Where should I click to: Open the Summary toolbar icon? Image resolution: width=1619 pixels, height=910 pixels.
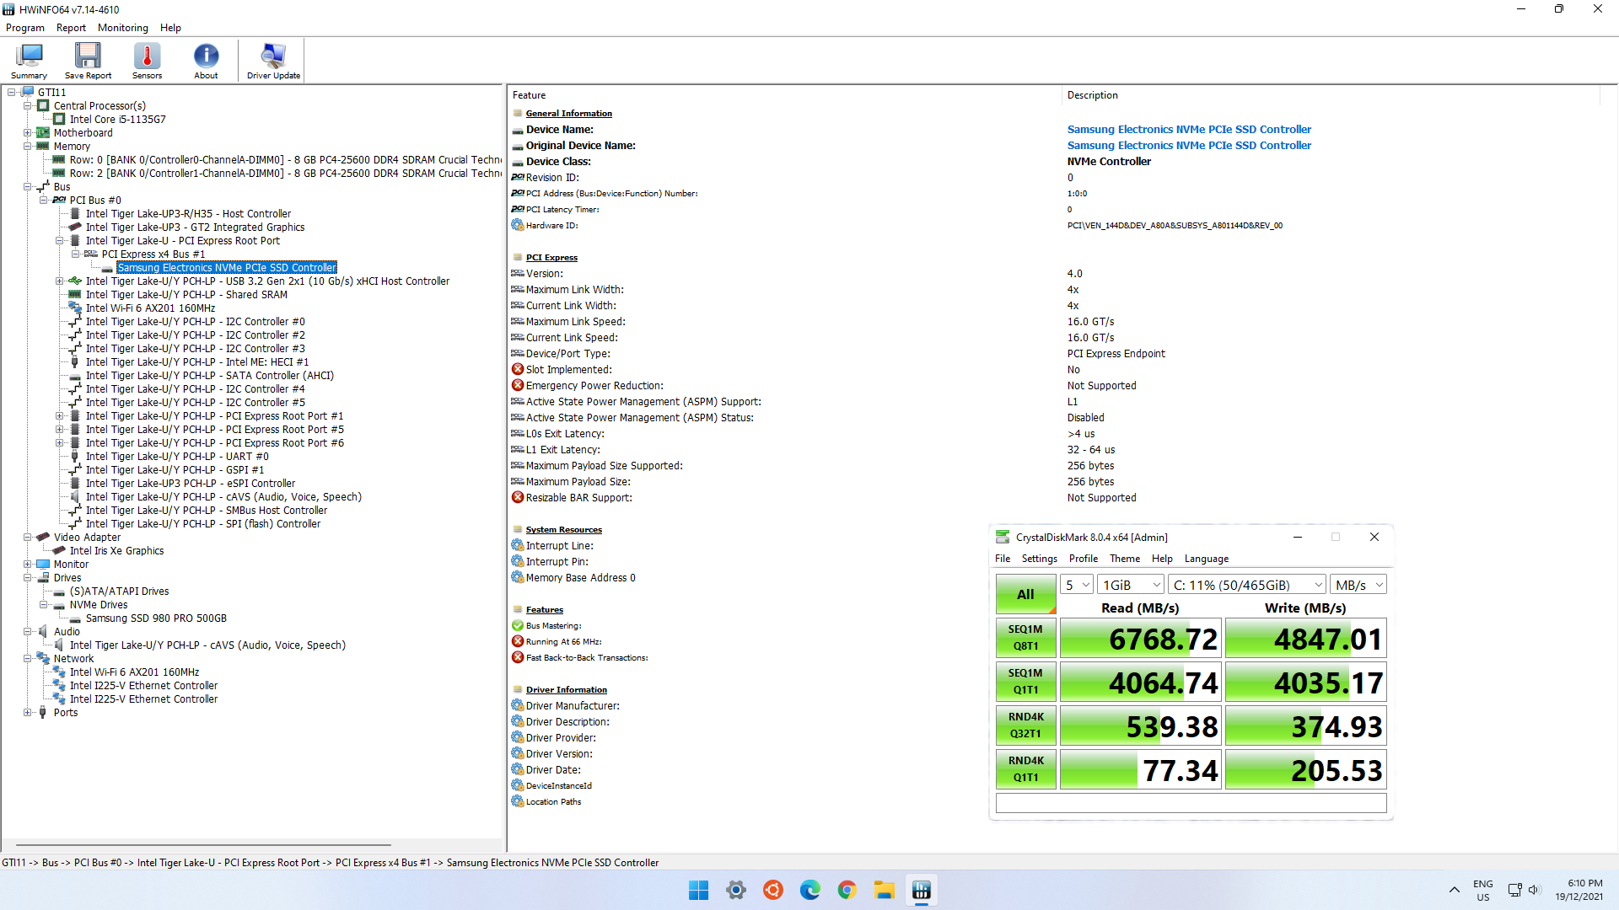coord(29,62)
